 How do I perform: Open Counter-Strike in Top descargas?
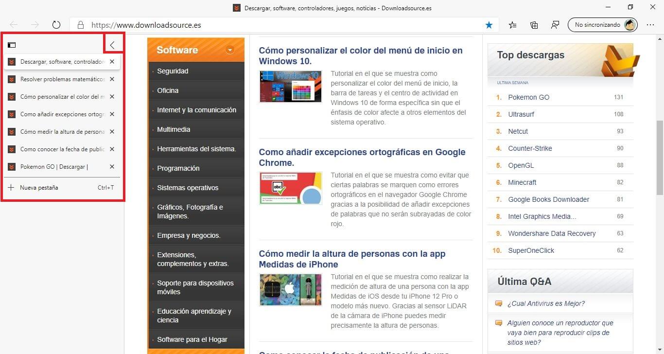[x=530, y=148]
